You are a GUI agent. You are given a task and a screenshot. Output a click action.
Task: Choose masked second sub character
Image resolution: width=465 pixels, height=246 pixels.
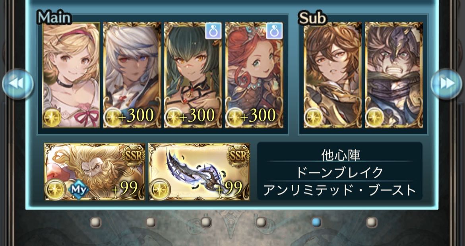[394, 75]
